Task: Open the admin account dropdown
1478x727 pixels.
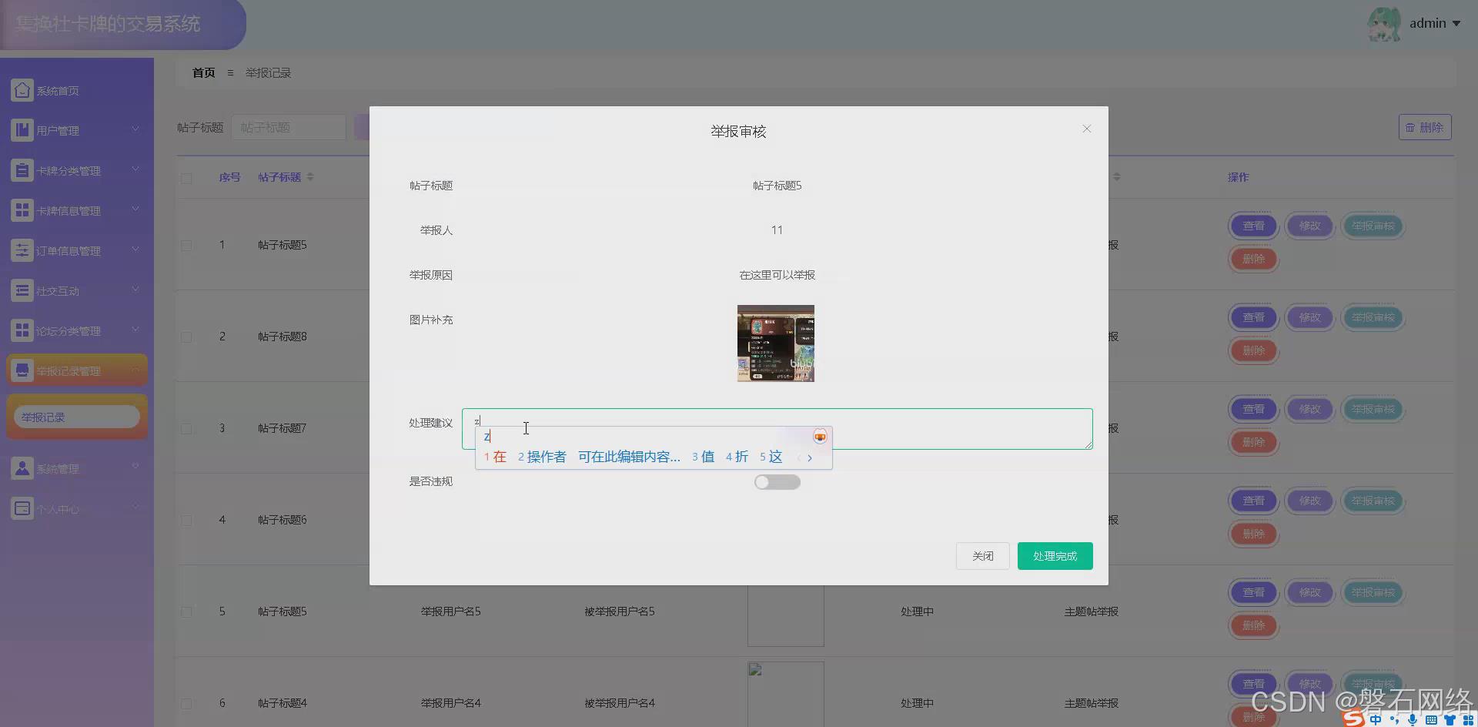Action: (x=1429, y=23)
